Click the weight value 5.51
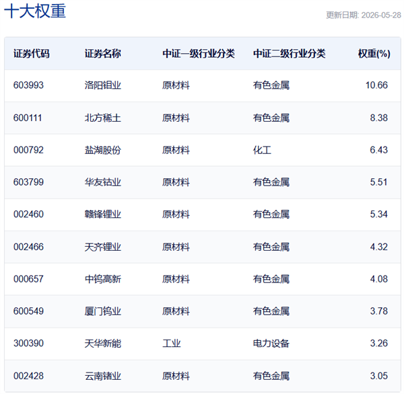404x394 pixels. [378, 182]
